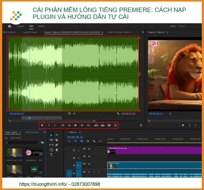This screenshot has width=204, height=190.
Task: Switch to the Import tab
Action: [20, 26]
